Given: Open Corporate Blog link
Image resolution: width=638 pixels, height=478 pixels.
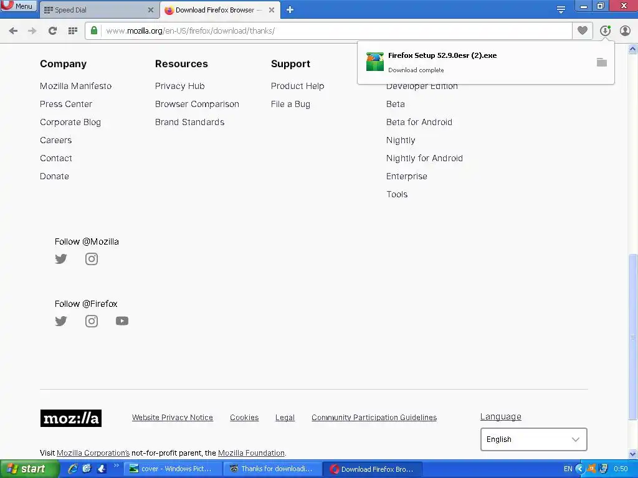Looking at the screenshot, I should pos(70,123).
